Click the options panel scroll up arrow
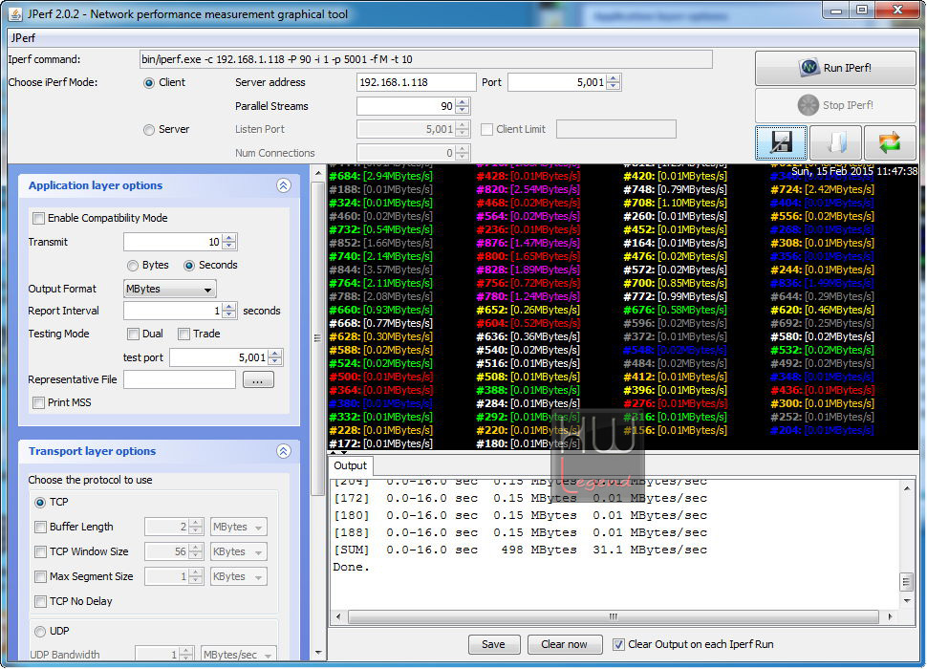927x669 pixels. 318,173
